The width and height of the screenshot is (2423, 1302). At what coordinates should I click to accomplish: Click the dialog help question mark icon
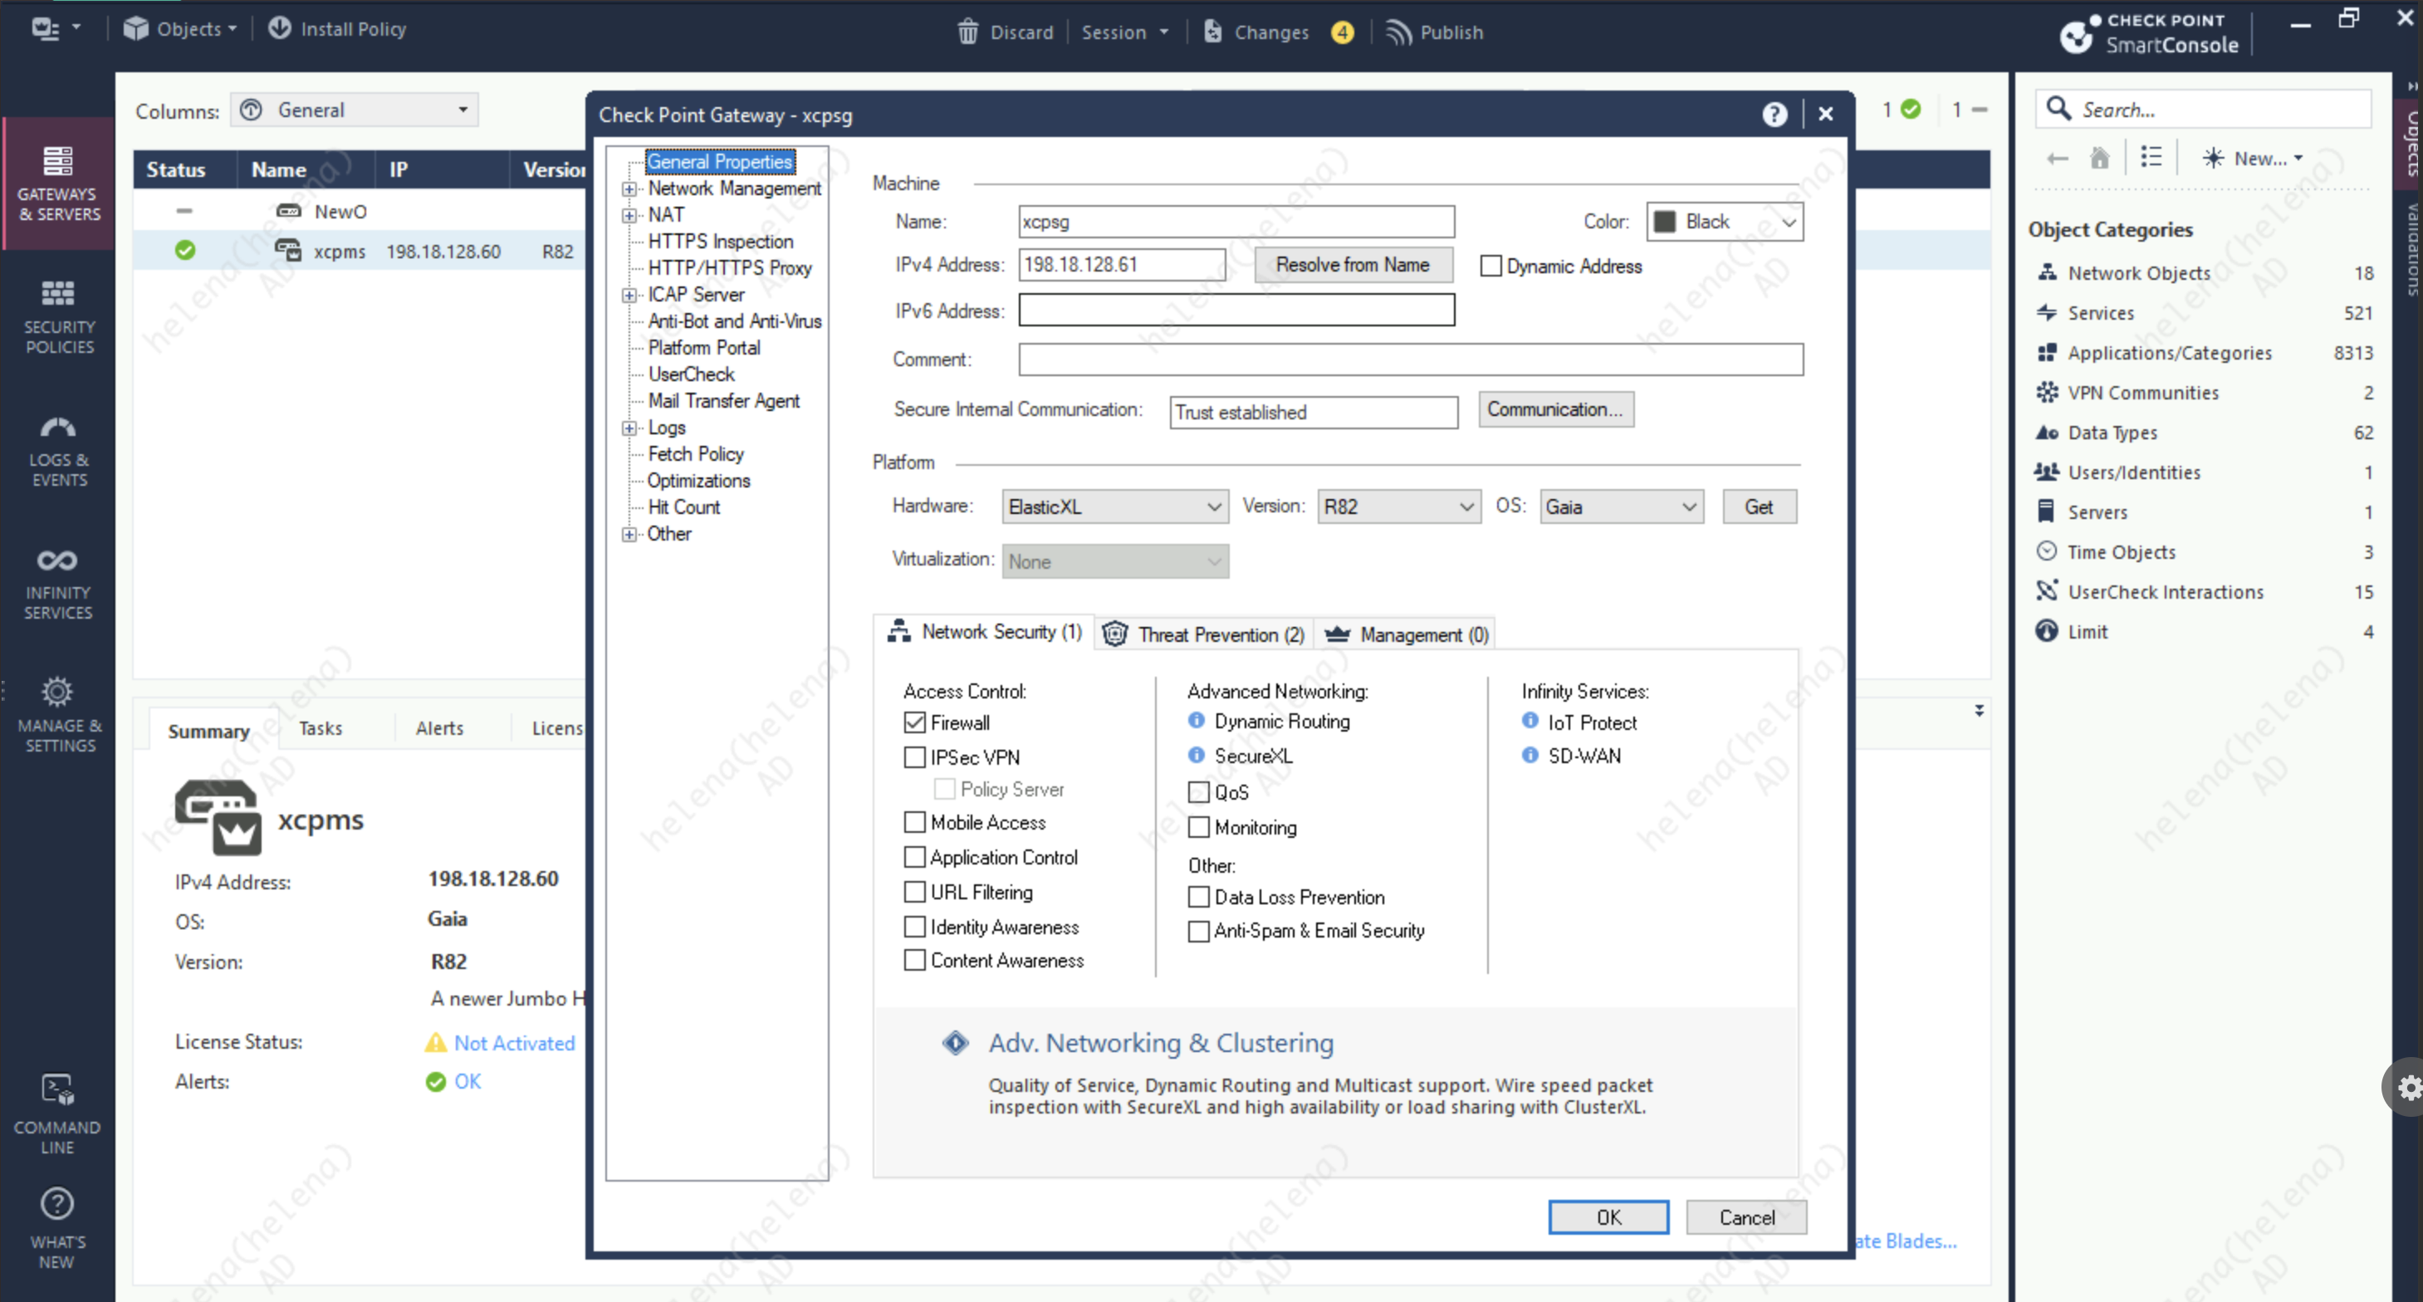(x=1774, y=115)
